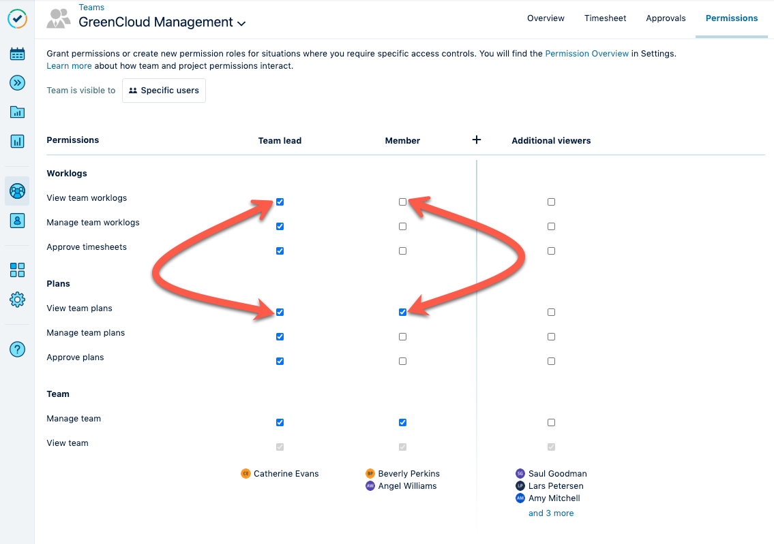Click the Help question mark icon
The height and width of the screenshot is (544, 774).
tap(17, 349)
